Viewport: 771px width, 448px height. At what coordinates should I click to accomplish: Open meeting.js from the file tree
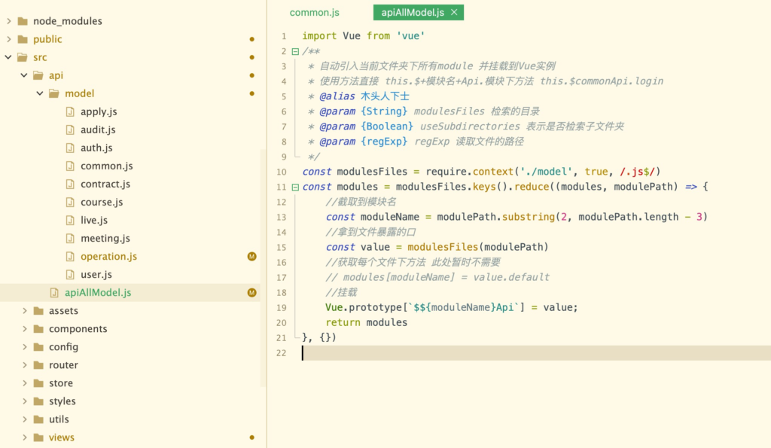pyautogui.click(x=105, y=238)
